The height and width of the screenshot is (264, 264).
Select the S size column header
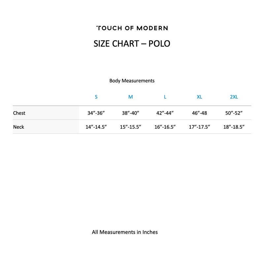point(96,97)
